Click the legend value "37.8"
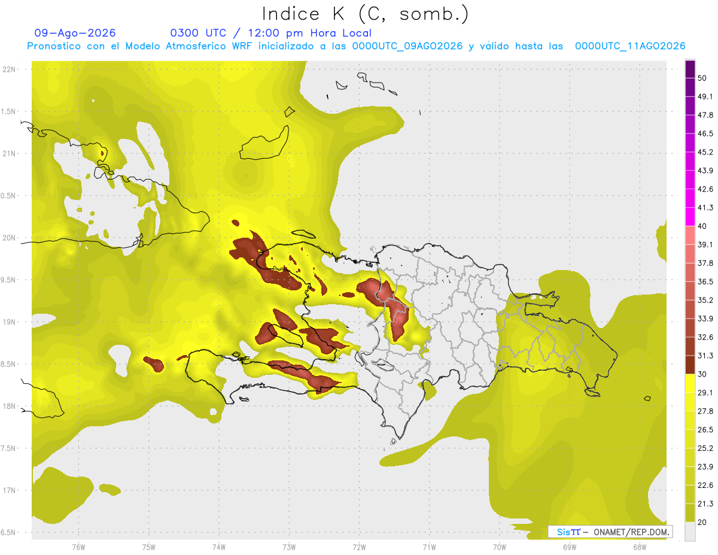718x555 pixels. [x=705, y=263]
